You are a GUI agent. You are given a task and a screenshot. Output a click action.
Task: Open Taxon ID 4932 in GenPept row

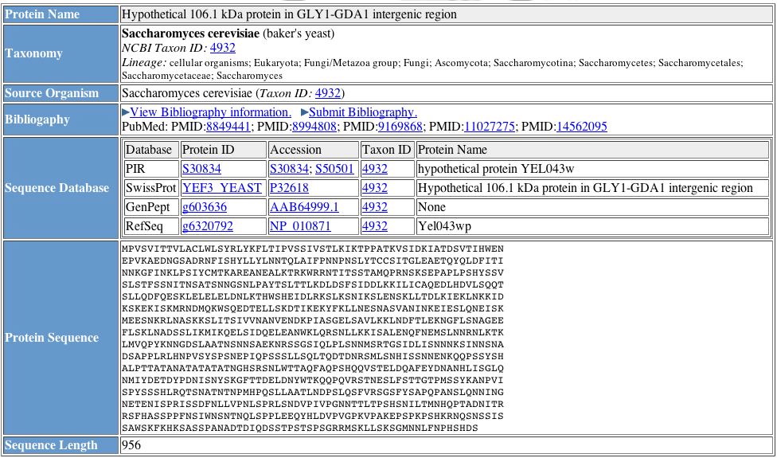coord(375,206)
